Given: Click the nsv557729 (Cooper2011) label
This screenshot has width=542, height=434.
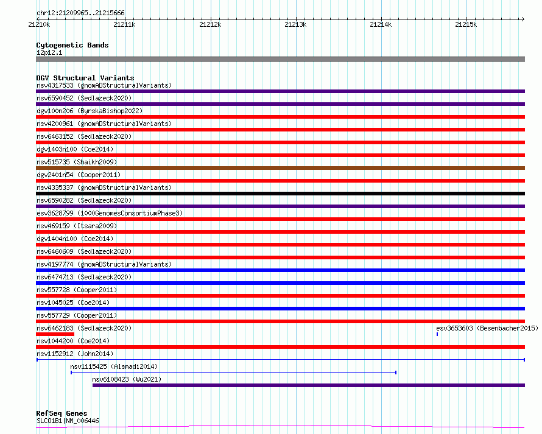Looking at the screenshot, I should [77, 315].
